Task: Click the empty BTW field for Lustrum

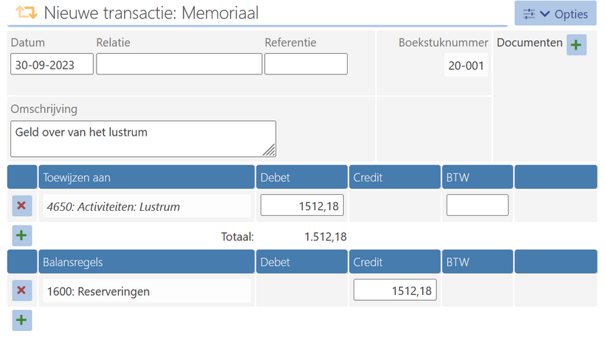Action: pyautogui.click(x=478, y=205)
